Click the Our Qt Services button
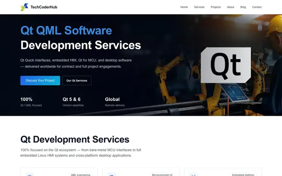Image resolution: width=282 pixels, height=176 pixels. pyautogui.click(x=77, y=81)
